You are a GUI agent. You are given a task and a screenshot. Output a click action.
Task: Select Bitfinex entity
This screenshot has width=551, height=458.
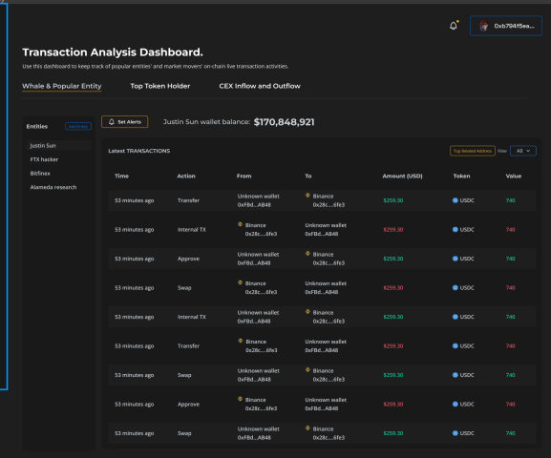(40, 173)
